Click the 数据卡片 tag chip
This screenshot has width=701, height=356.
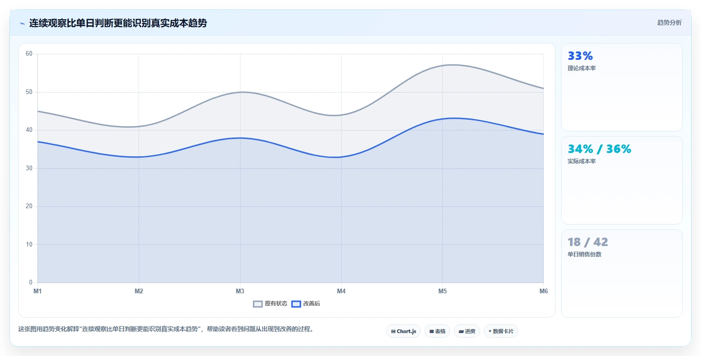click(501, 331)
